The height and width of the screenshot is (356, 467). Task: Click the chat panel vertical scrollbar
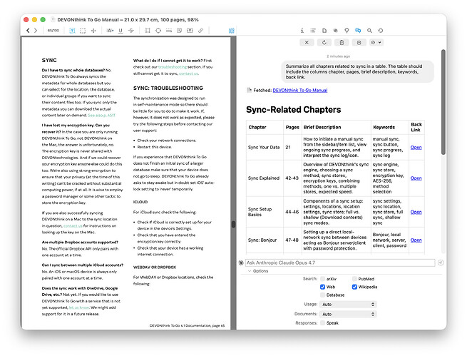tap(443, 102)
